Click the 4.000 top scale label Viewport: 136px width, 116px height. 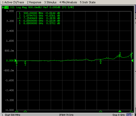(10, 11)
